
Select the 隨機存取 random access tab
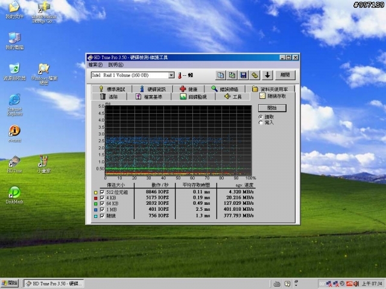(273, 96)
